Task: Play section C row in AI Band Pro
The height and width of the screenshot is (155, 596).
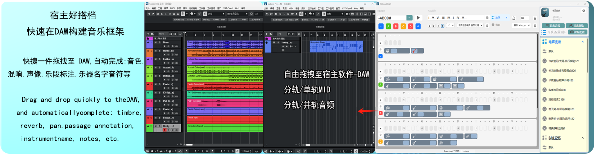Action: pos(381,128)
